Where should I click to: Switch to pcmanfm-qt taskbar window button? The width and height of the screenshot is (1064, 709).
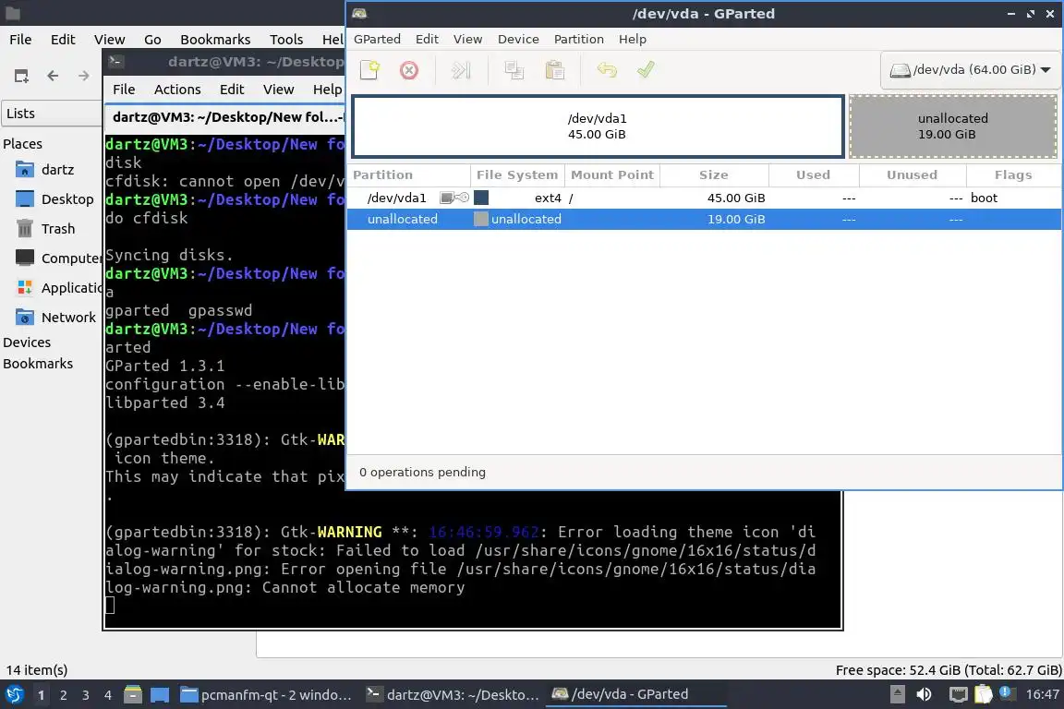[267, 695]
